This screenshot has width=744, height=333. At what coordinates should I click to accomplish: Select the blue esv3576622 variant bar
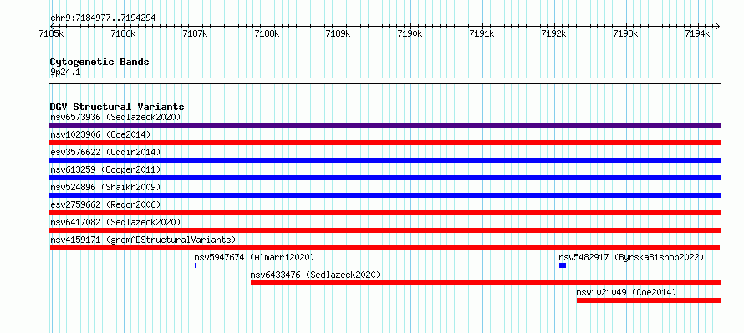[x=385, y=160]
